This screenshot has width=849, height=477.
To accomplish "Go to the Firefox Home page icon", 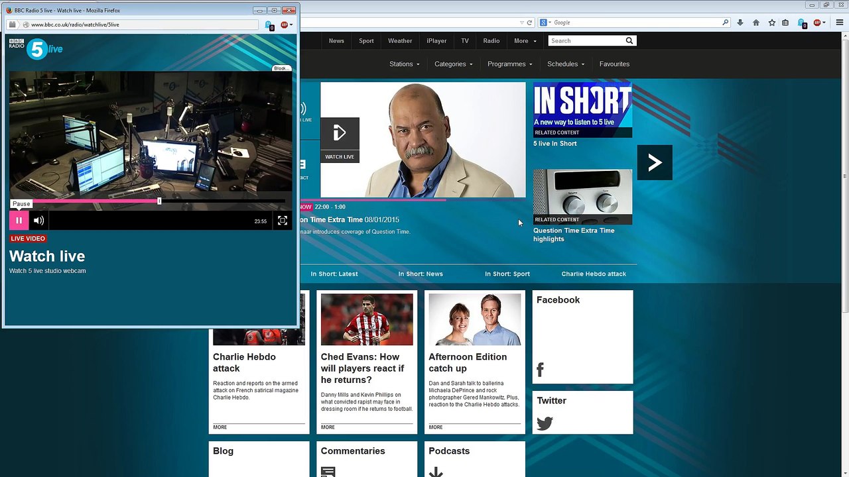I will pos(756,23).
